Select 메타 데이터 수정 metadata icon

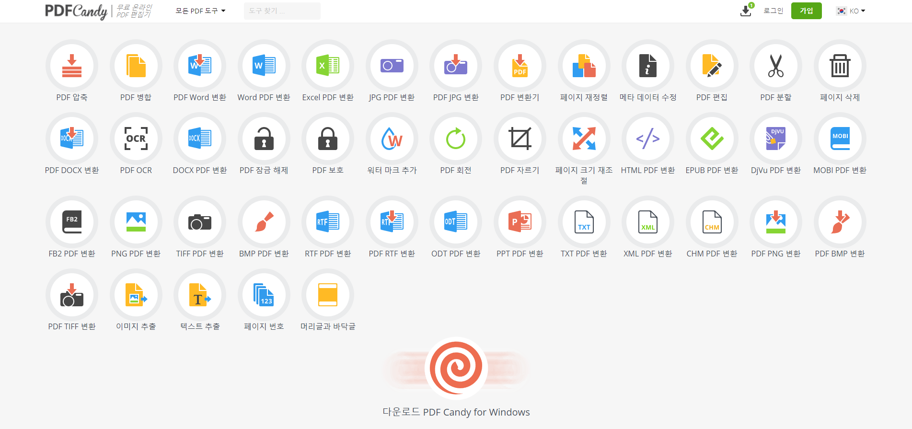pyautogui.click(x=648, y=66)
